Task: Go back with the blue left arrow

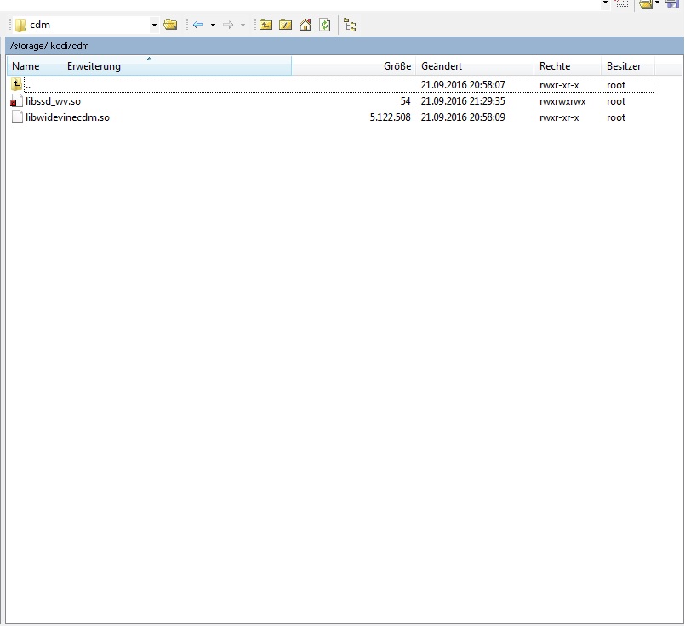Action: click(x=198, y=25)
